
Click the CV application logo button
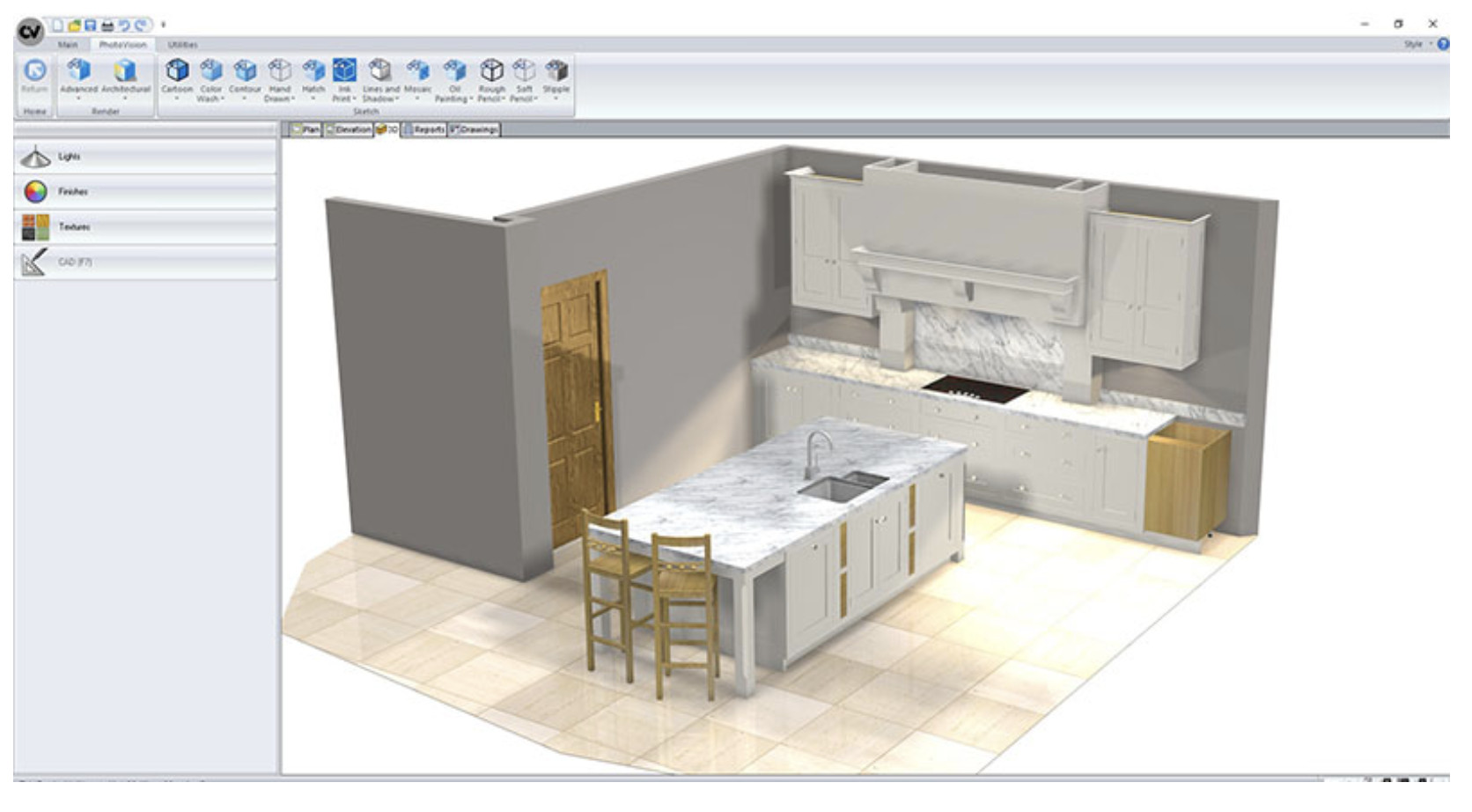[x=30, y=33]
